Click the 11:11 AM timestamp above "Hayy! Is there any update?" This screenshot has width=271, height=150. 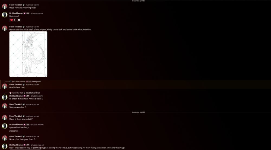(33, 116)
